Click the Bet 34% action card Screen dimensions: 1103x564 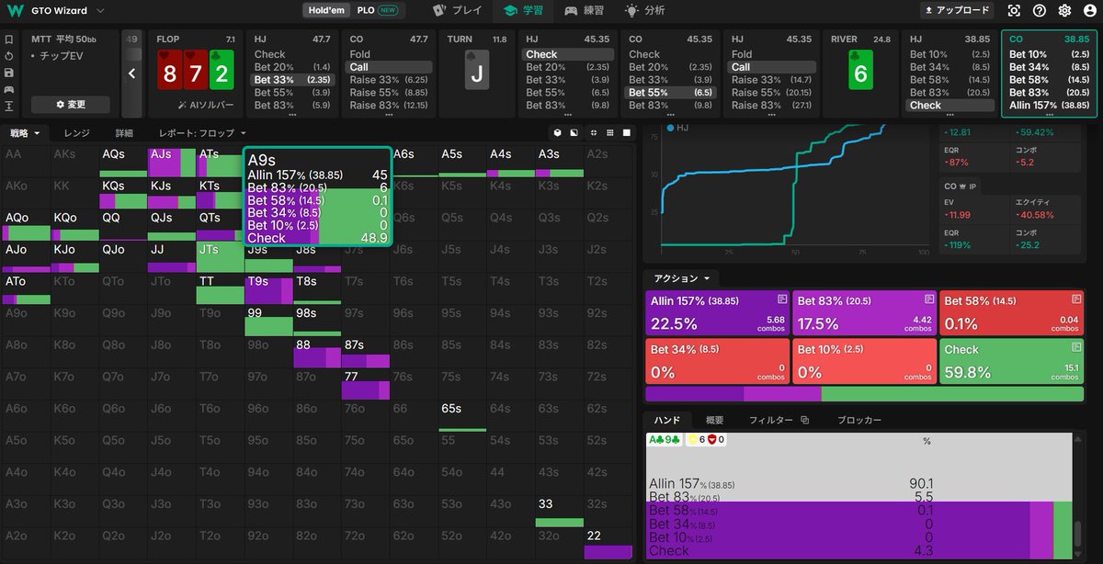pyautogui.click(x=718, y=361)
